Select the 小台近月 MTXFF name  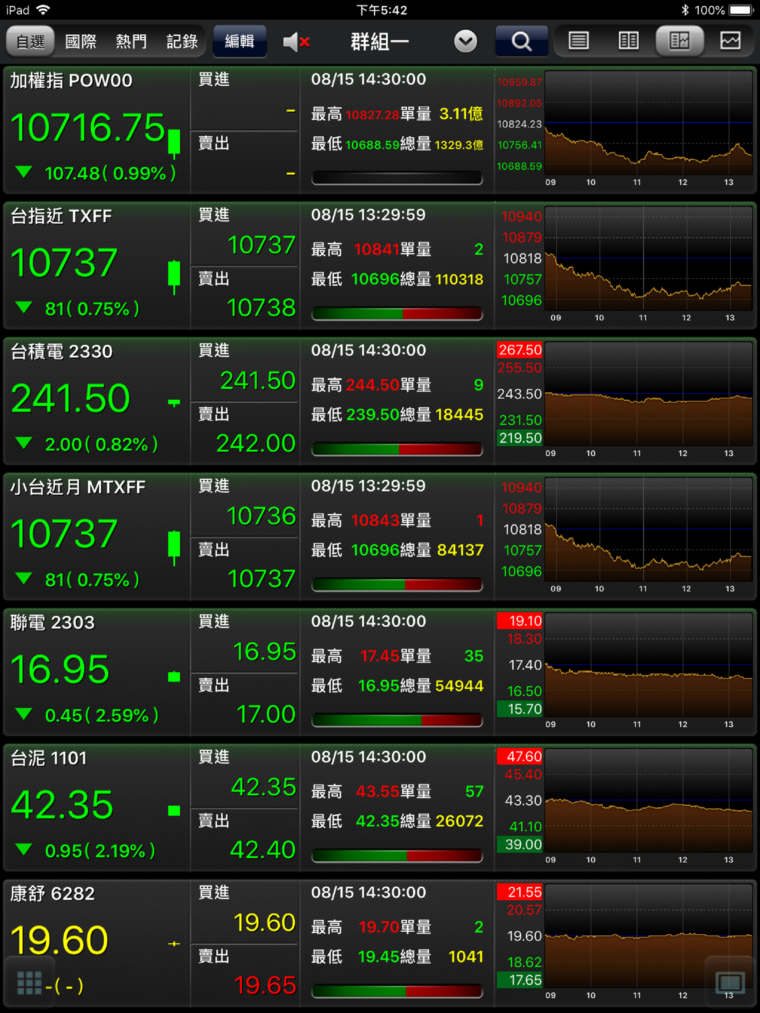pyautogui.click(x=78, y=487)
